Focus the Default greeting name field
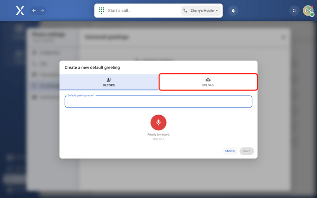317x198 pixels. 158,101
